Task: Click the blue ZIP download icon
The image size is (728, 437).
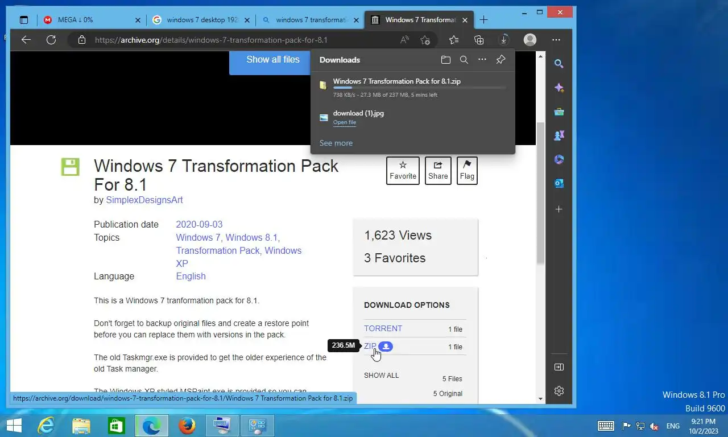Action: click(x=386, y=347)
